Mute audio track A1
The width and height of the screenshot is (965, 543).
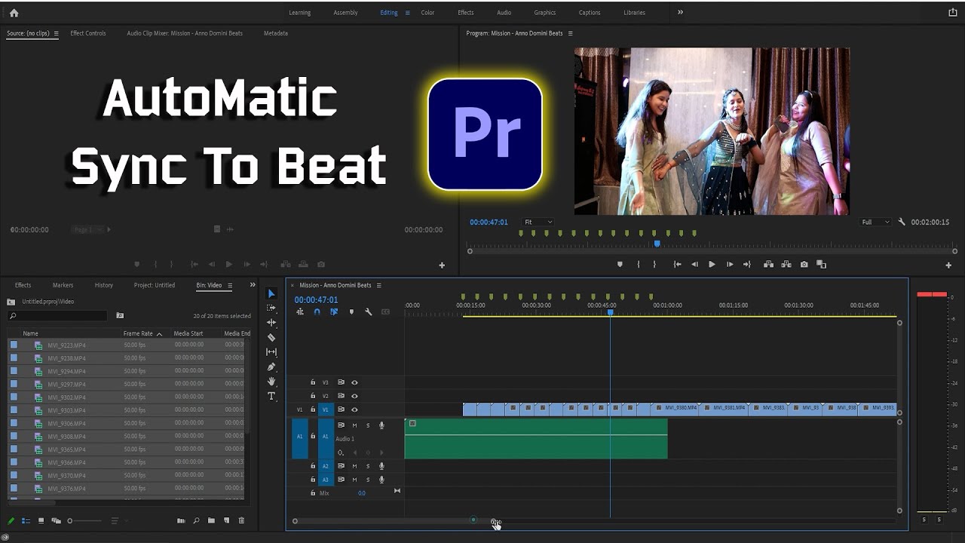click(354, 425)
